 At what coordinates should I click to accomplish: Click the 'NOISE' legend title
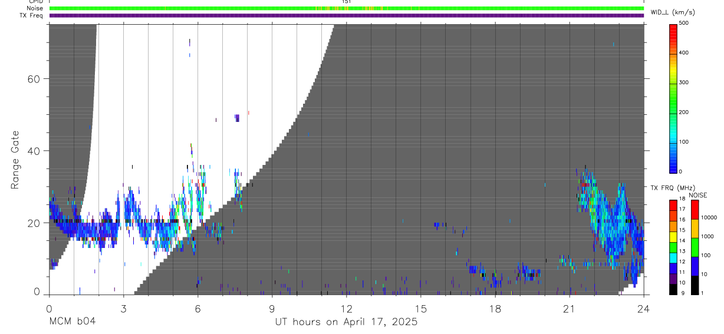pyautogui.click(x=698, y=195)
